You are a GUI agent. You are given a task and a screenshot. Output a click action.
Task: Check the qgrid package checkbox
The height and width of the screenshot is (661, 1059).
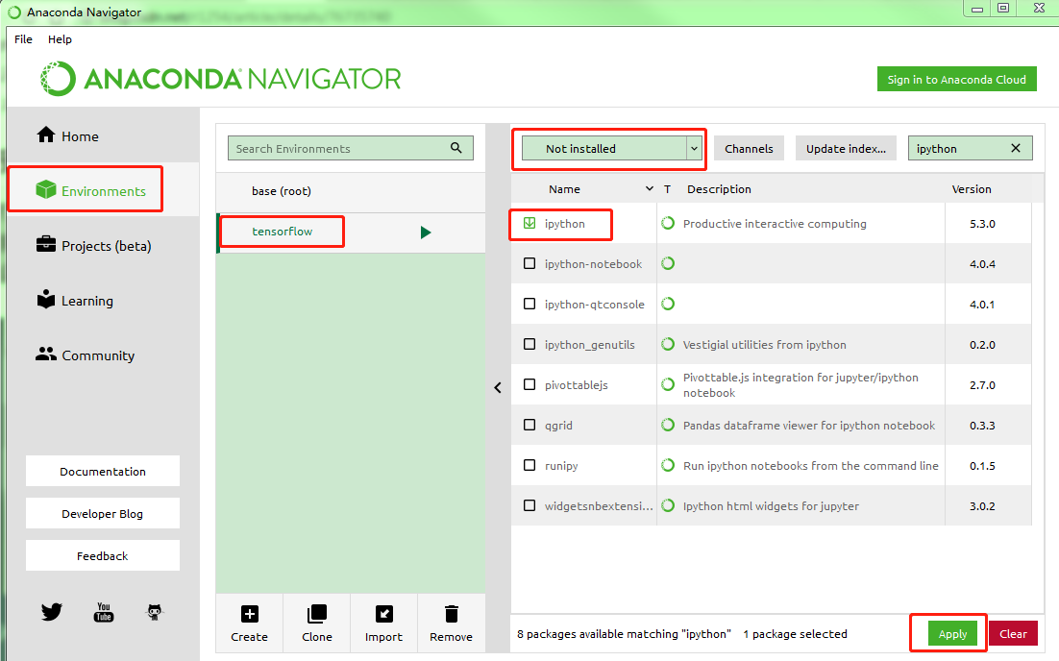(529, 425)
